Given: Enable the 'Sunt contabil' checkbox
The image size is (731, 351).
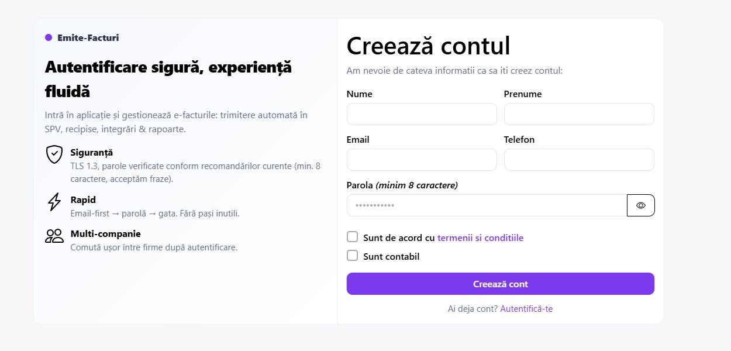Looking at the screenshot, I should [x=352, y=255].
